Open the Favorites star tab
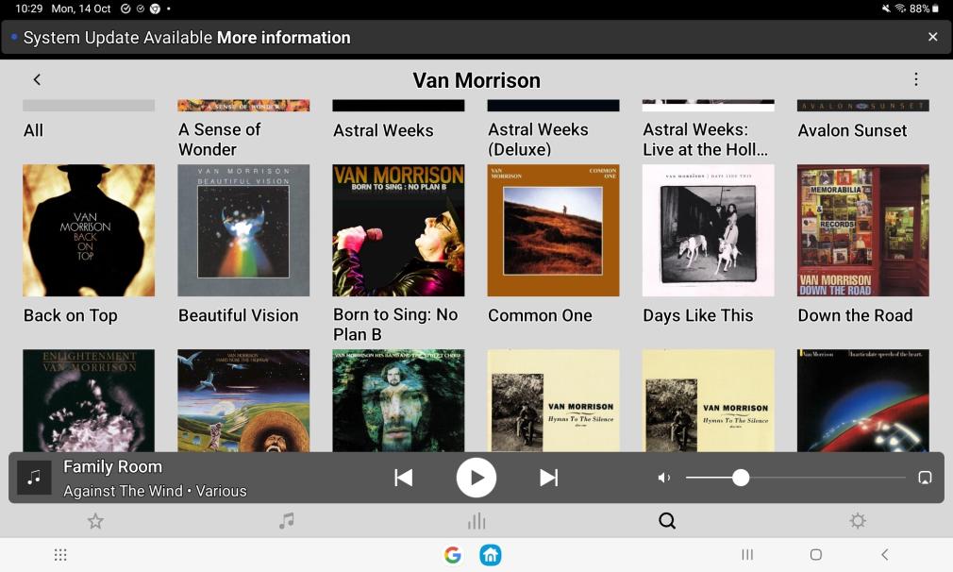Viewport: 953px width, 572px height. (95, 521)
